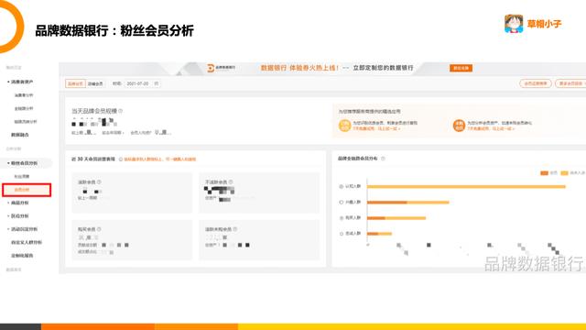Open 自定义人群分析 in sidebar
This screenshot has width=586, height=330.
pos(27,242)
